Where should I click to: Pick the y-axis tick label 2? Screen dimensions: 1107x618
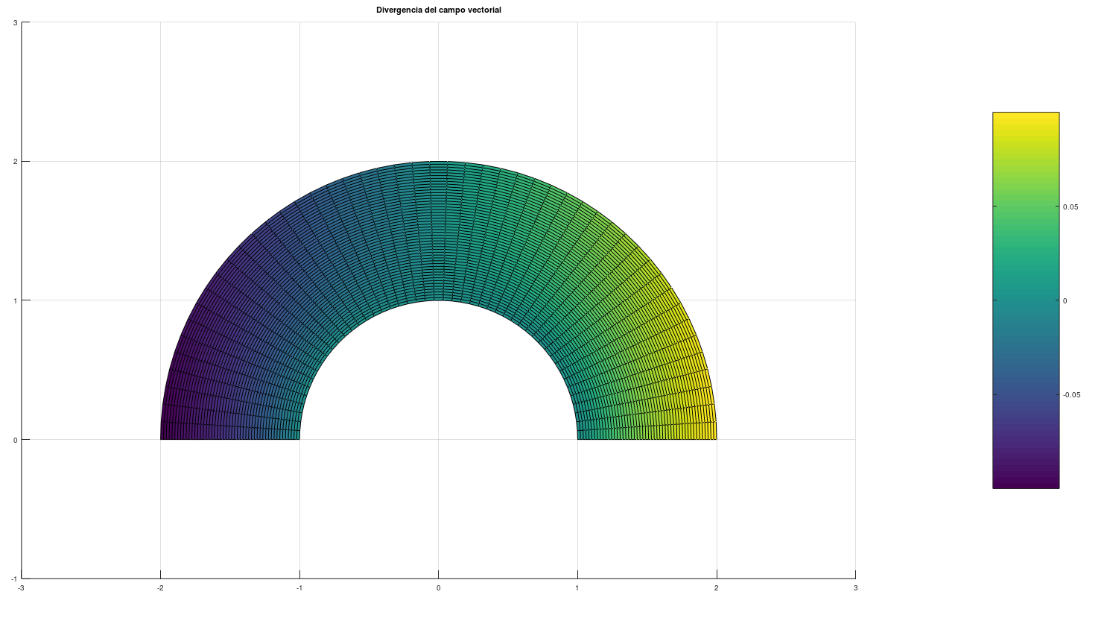15,162
